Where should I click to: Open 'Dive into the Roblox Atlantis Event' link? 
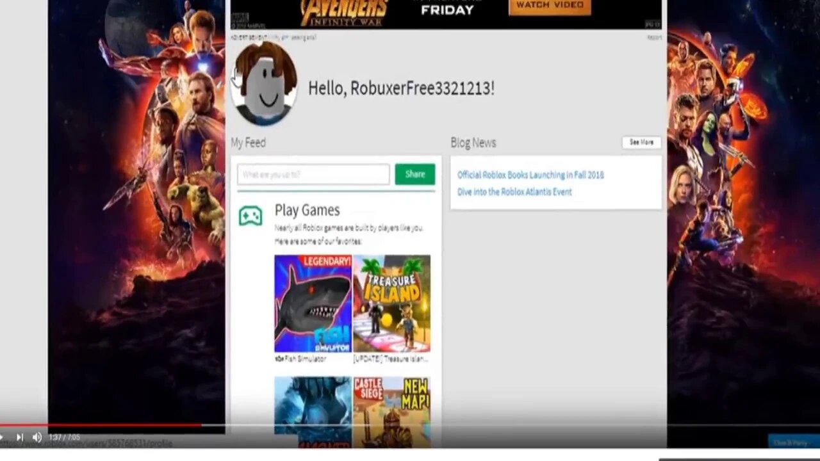tap(514, 191)
